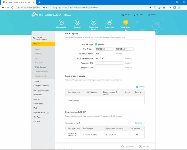
Task: Open the HomeShield icon
Action: 110,22
